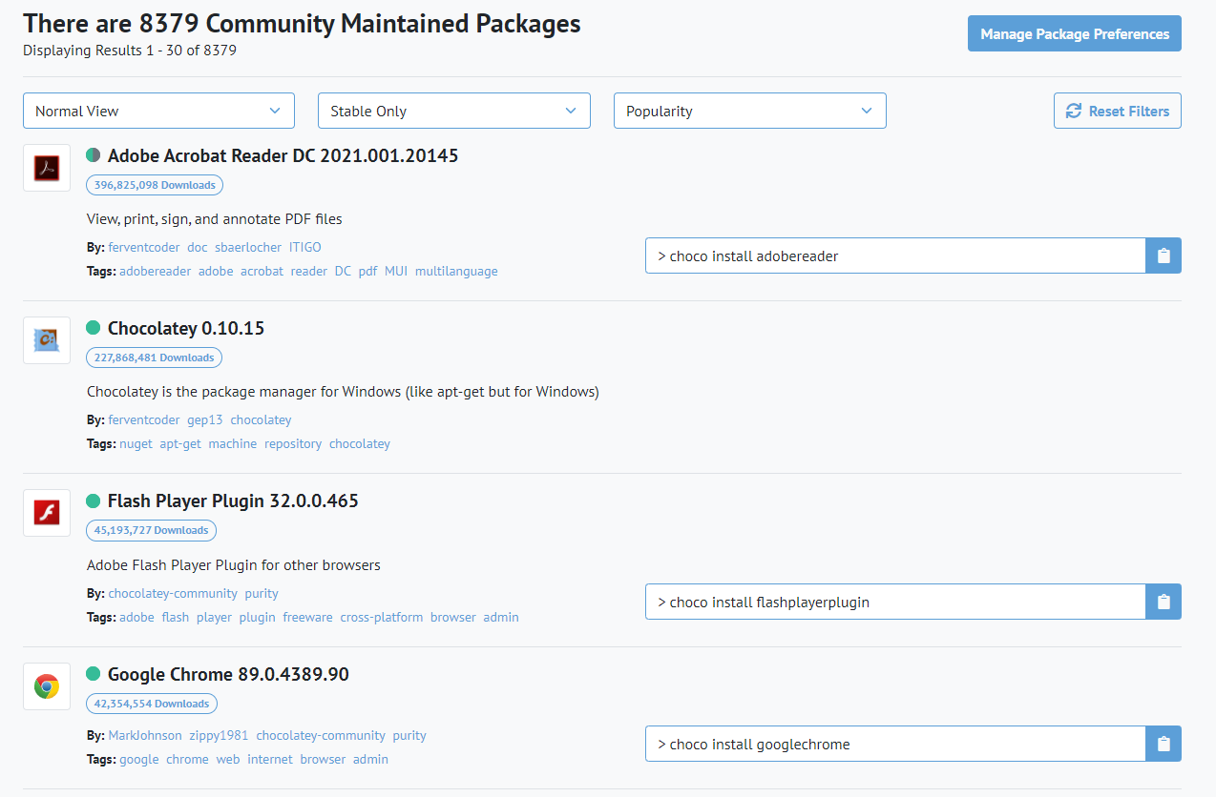1216x797 pixels.
Task: Click 'Adobe Flash Player Plugin for other browsers' description
Action: 234,564
